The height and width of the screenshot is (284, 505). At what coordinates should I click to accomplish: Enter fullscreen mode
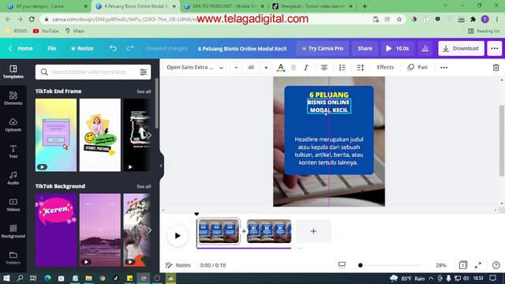click(x=478, y=265)
